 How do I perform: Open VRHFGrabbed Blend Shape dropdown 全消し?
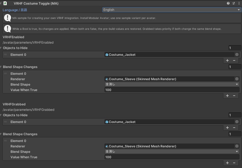172,151
